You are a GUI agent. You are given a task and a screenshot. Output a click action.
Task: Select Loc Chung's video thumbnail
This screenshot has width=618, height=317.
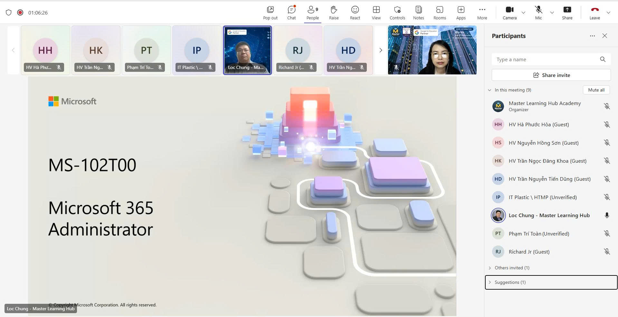point(247,50)
